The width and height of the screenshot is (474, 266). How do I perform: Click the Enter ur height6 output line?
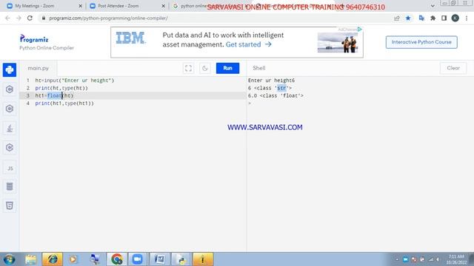271,81
